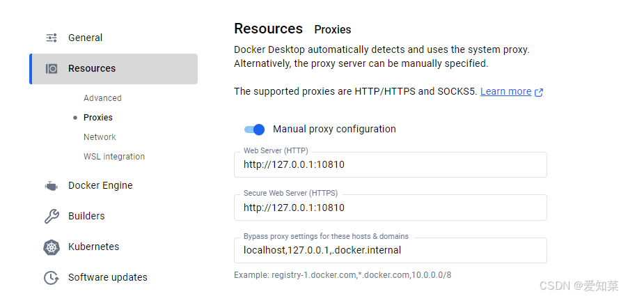Go to the Software updates section
The image size is (621, 296).
[107, 277]
